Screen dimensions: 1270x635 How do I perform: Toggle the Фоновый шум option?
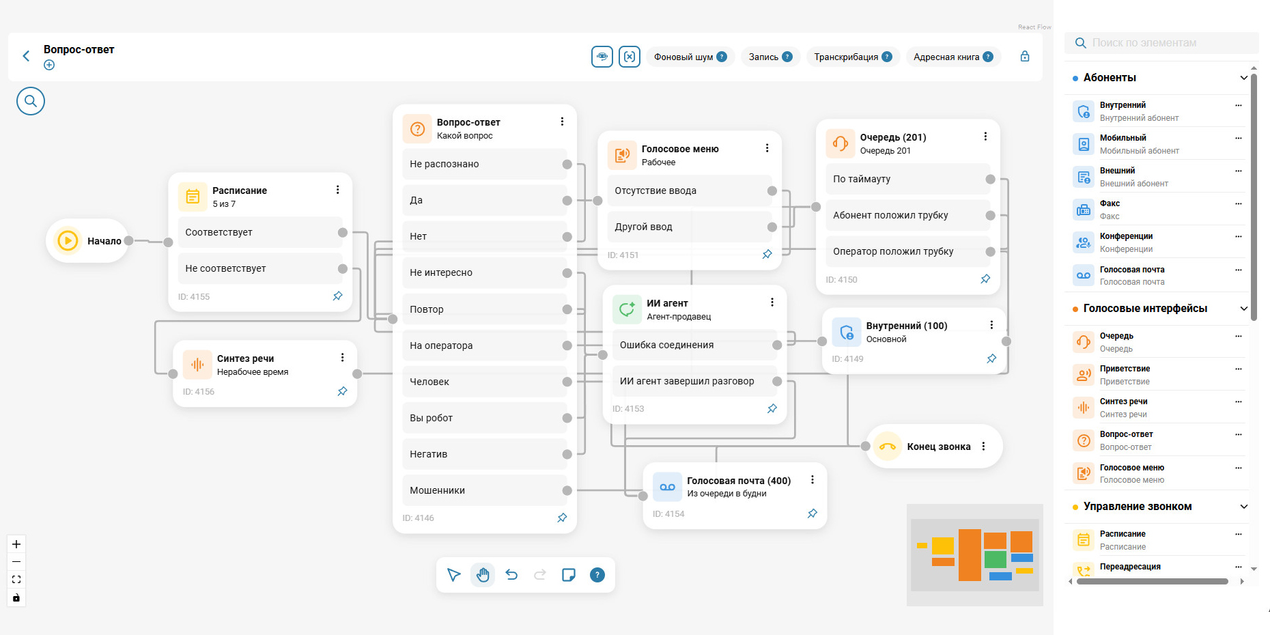click(x=690, y=57)
